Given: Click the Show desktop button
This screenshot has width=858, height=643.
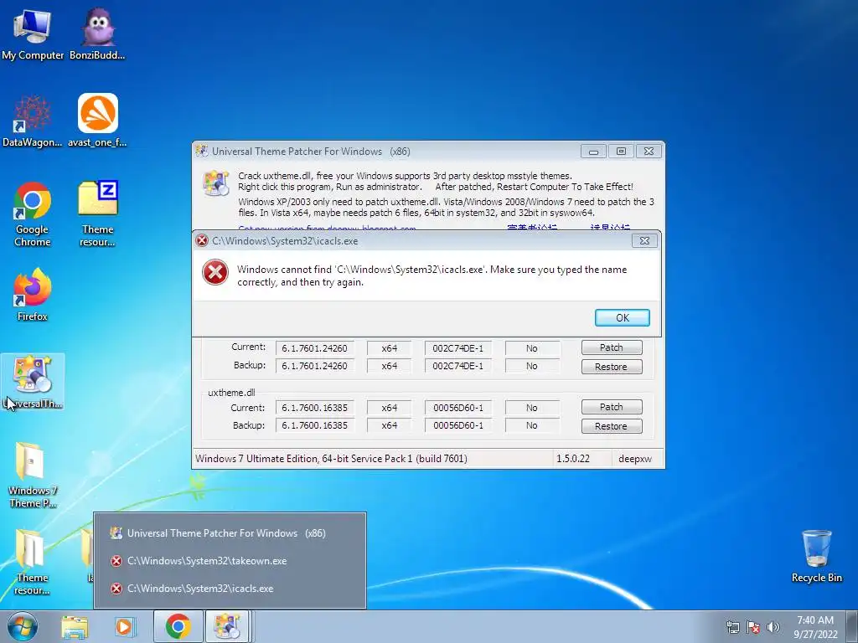Looking at the screenshot, I should point(852,626).
